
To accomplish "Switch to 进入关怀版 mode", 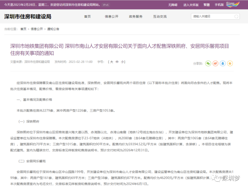I will coord(191,5).
